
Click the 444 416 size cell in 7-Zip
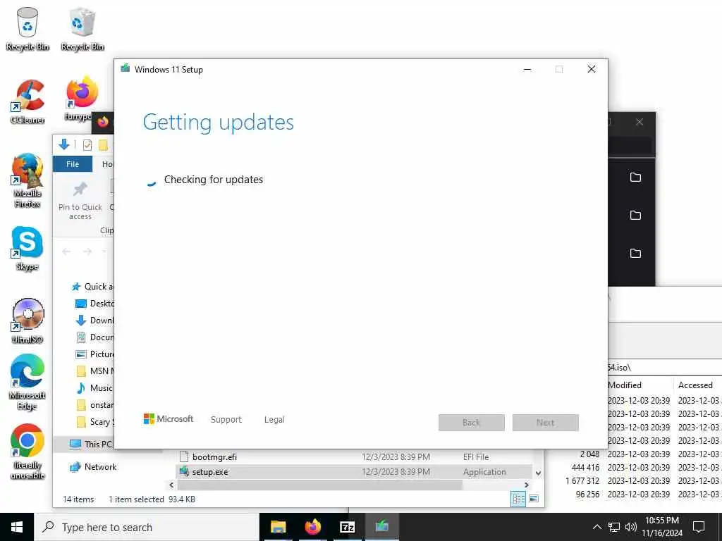pyautogui.click(x=586, y=468)
